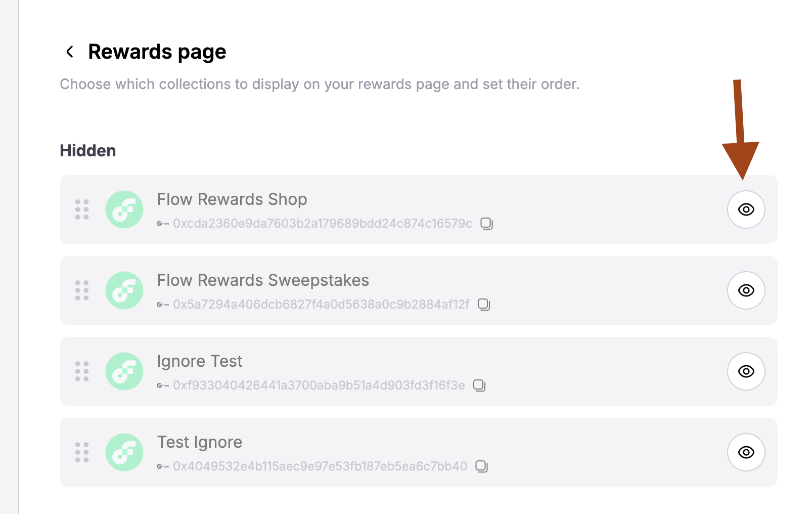The image size is (812, 514).
Task: Click drag handle on Flow Rewards Sweepstakes row
Action: (82, 290)
